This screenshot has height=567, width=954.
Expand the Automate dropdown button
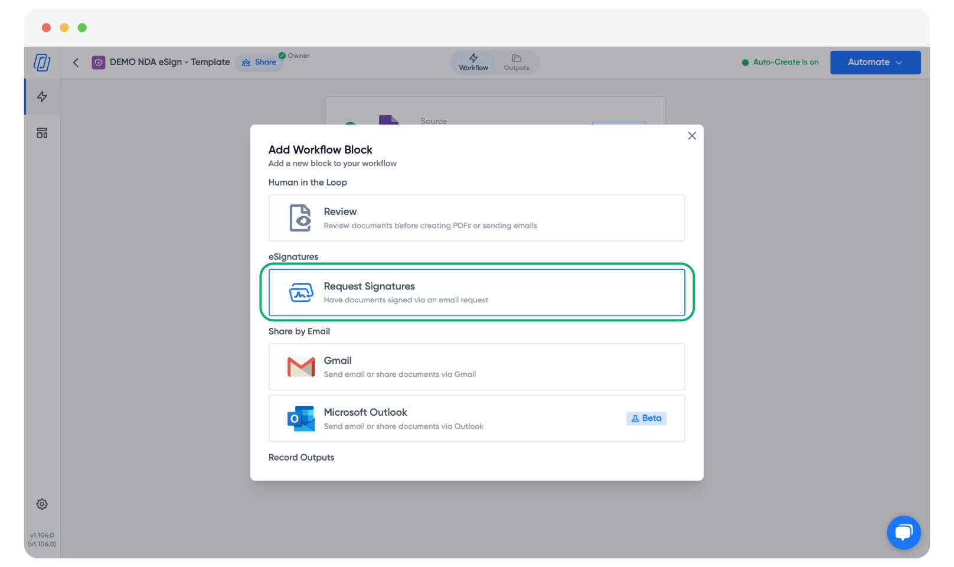pos(875,62)
